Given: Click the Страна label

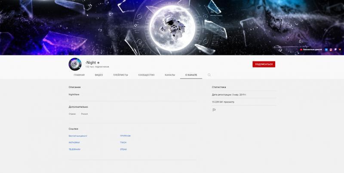Looking at the screenshot, I should (72, 114).
